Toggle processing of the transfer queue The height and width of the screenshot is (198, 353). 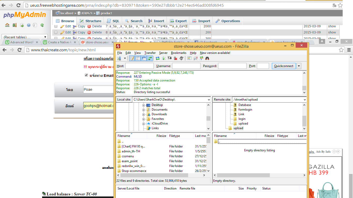164,59
